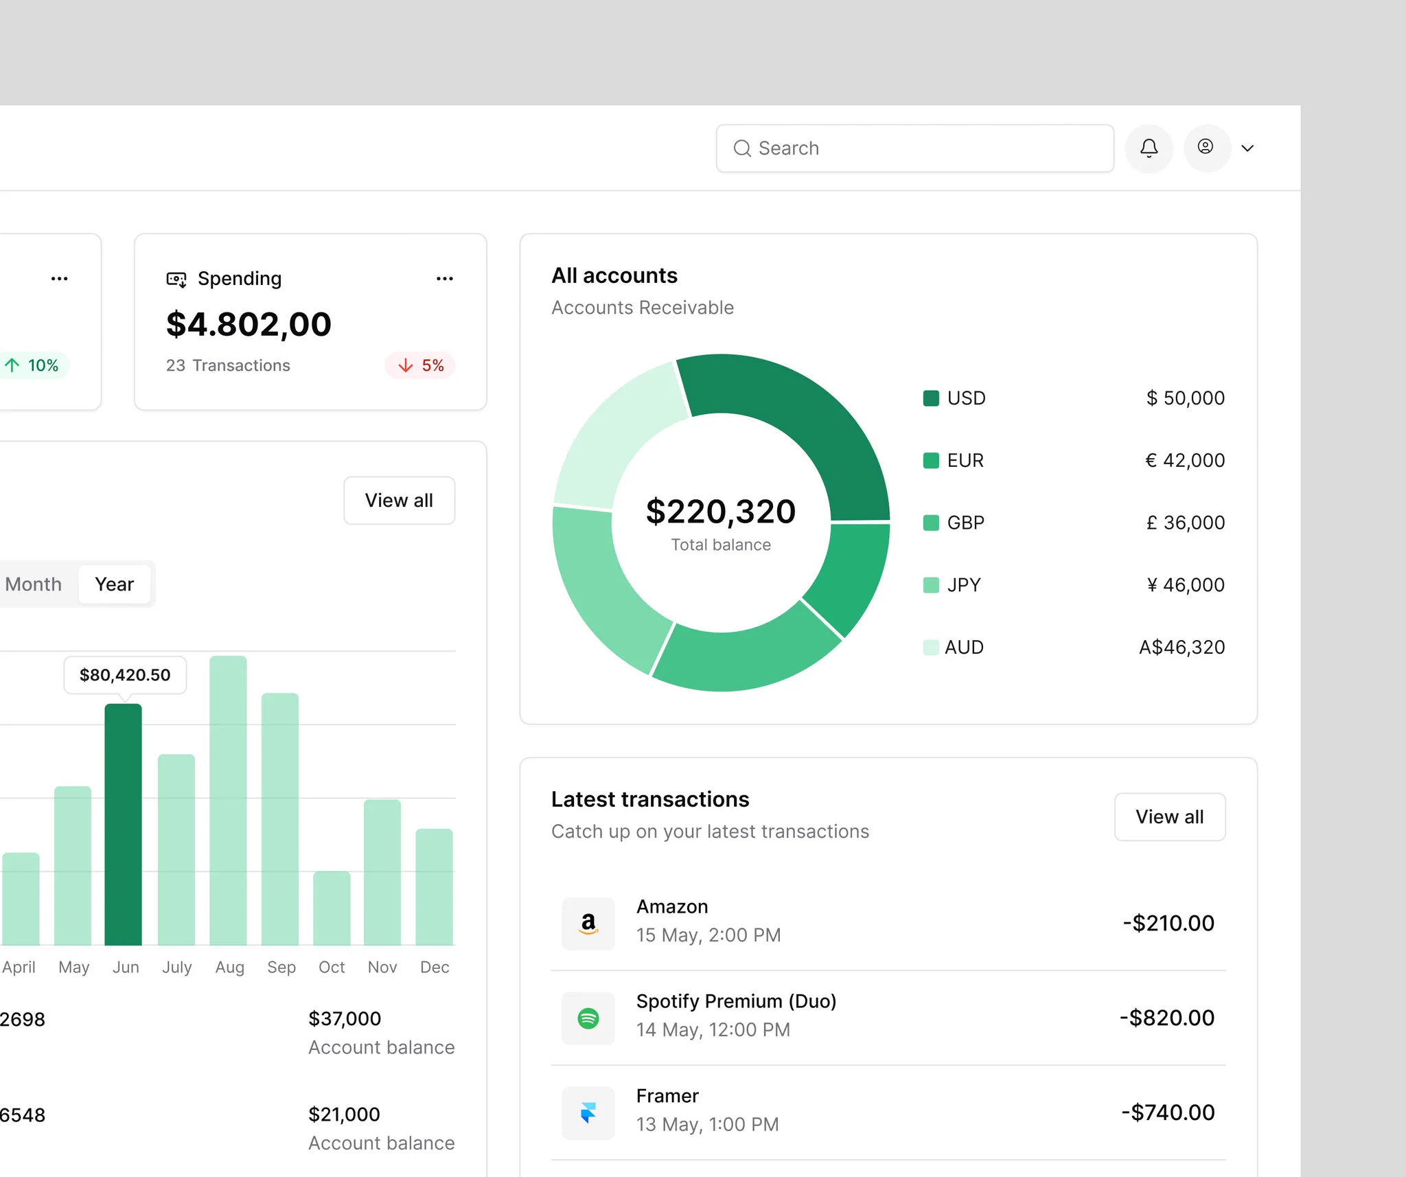This screenshot has width=1406, height=1177.
Task: Click View all in Latest transactions
Action: tap(1169, 817)
